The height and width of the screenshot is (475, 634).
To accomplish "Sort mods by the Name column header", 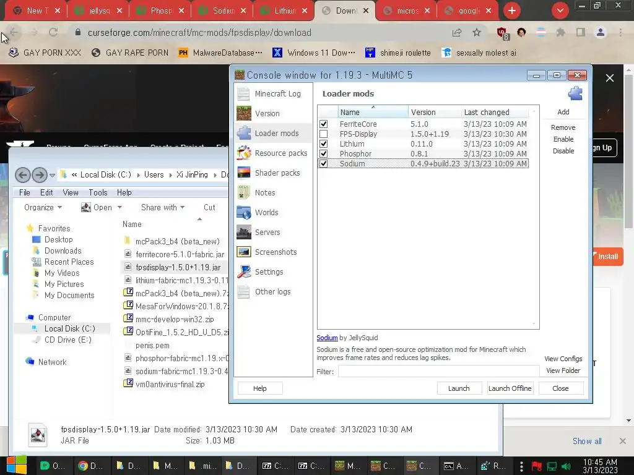I will 373,113.
